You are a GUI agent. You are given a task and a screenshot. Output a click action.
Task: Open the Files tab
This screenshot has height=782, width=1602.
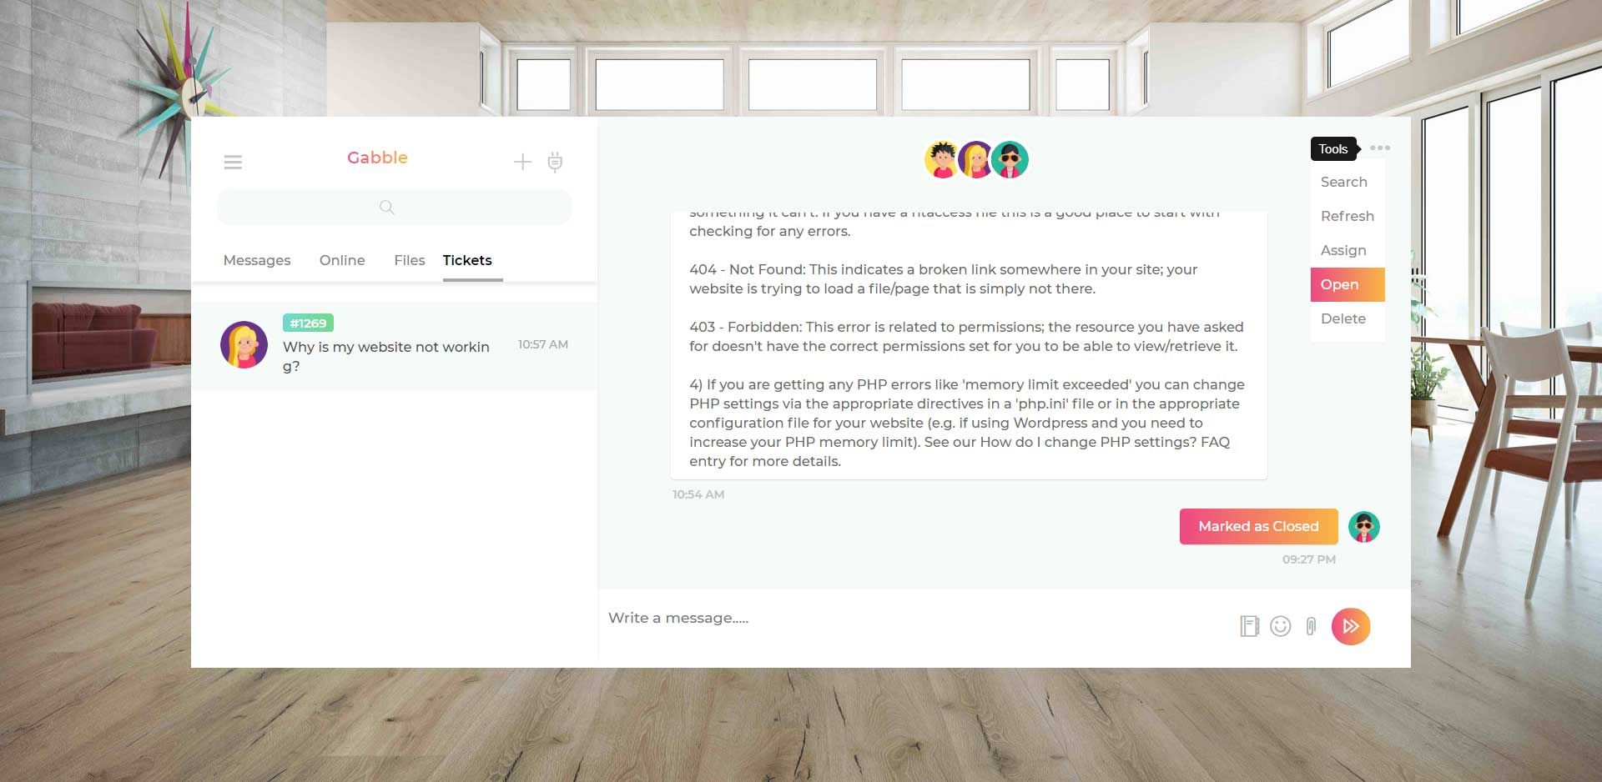click(409, 260)
